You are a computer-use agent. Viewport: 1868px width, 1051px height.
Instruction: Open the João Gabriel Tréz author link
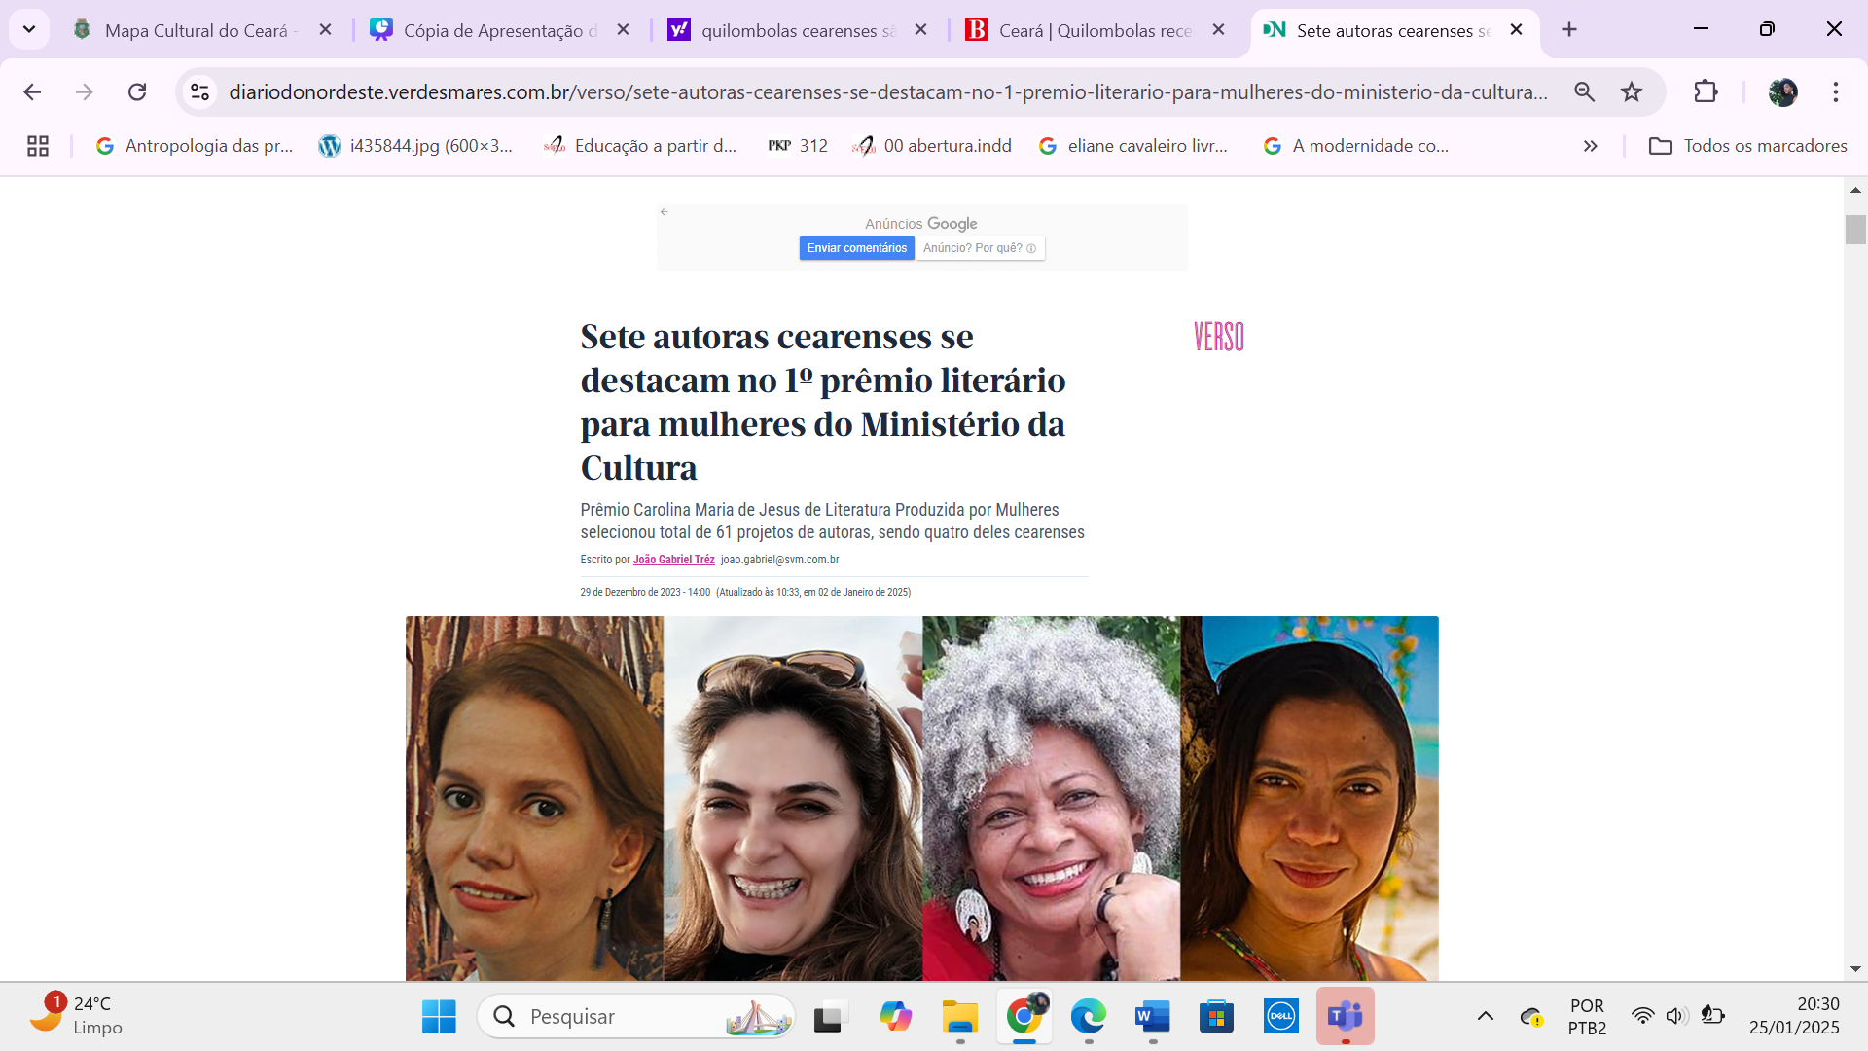(673, 560)
